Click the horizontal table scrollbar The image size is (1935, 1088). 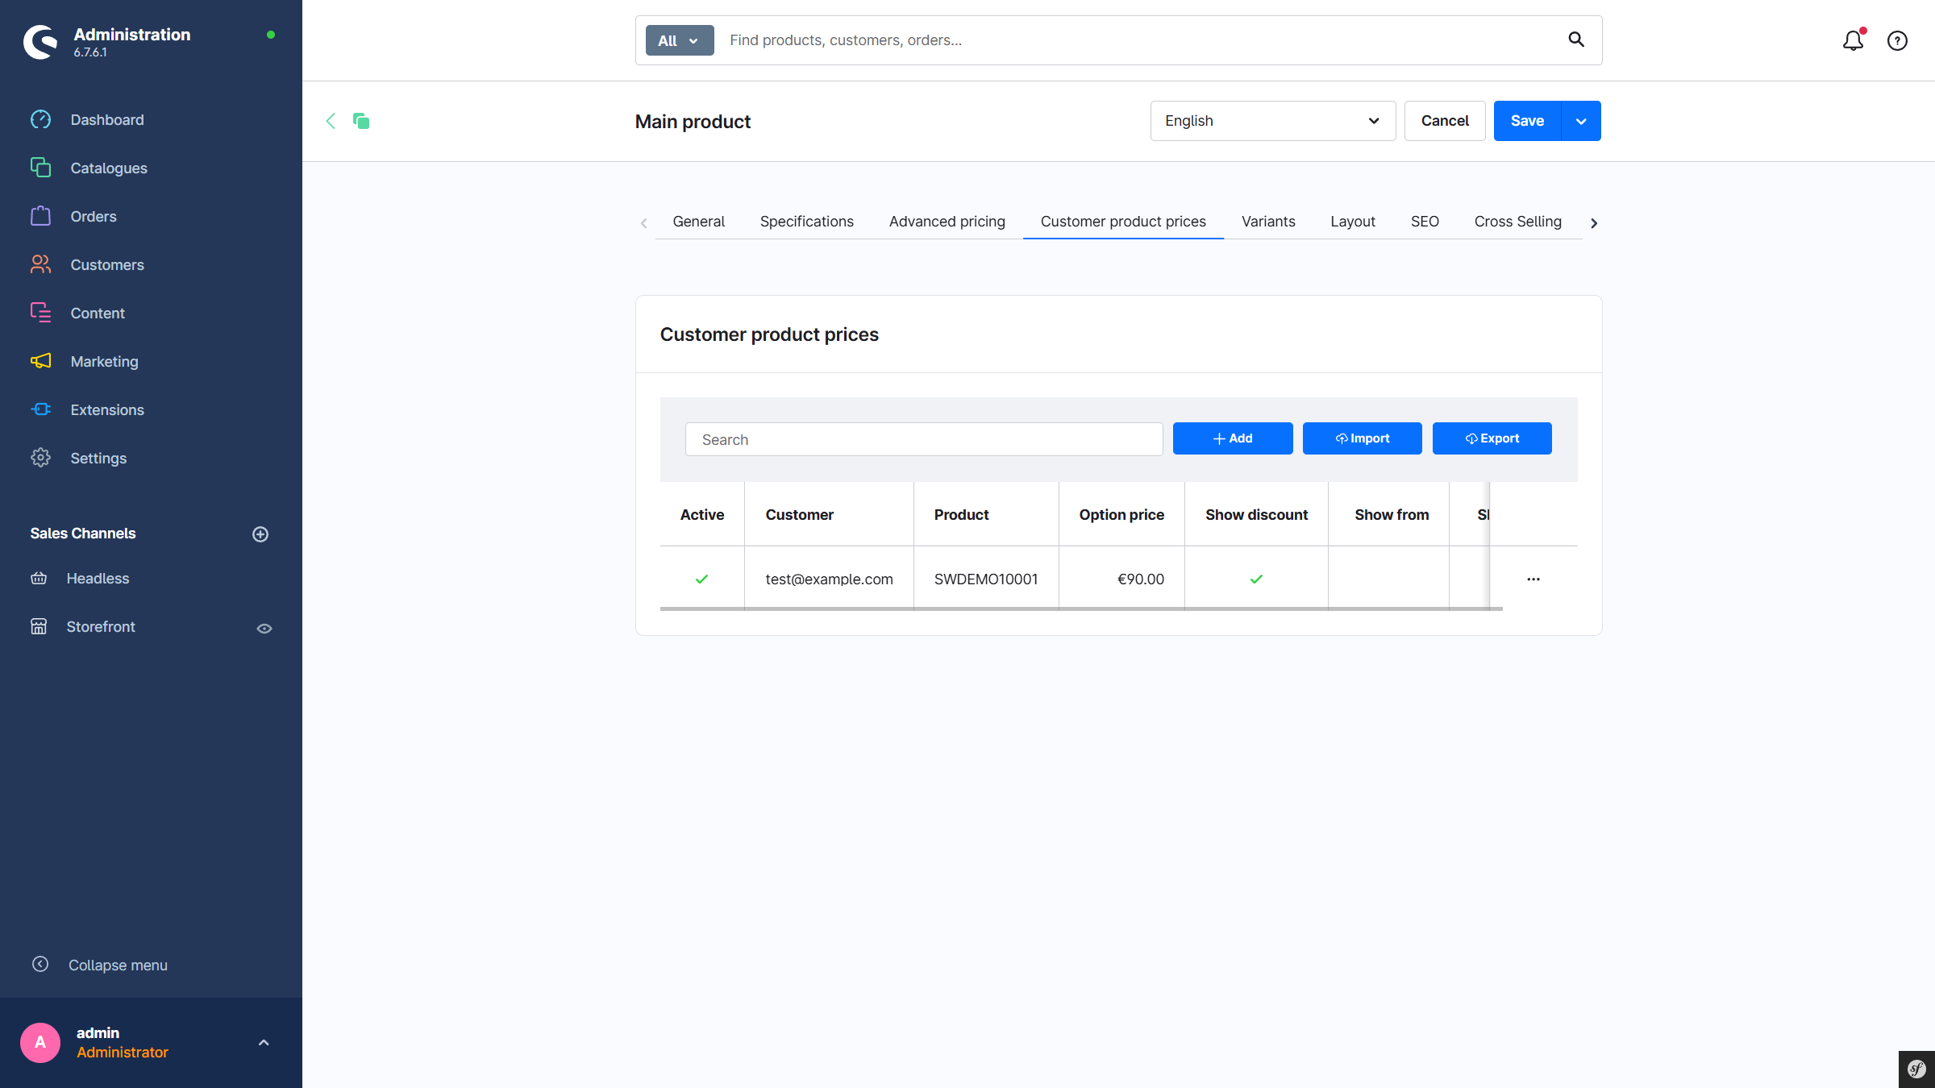[1080, 609]
